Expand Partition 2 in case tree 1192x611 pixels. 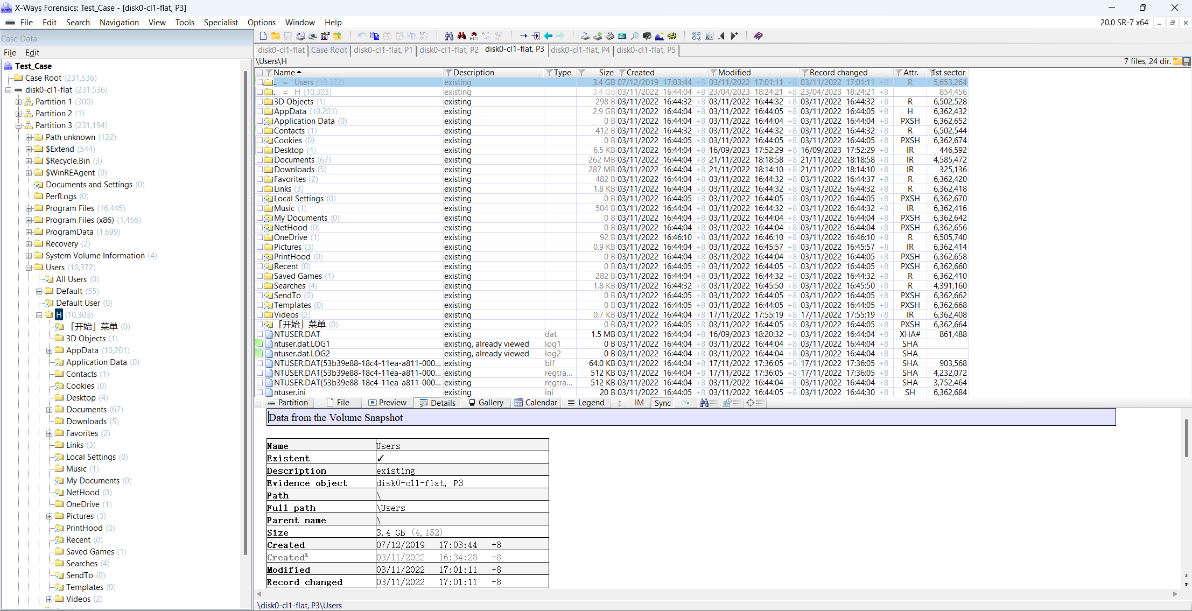click(19, 114)
